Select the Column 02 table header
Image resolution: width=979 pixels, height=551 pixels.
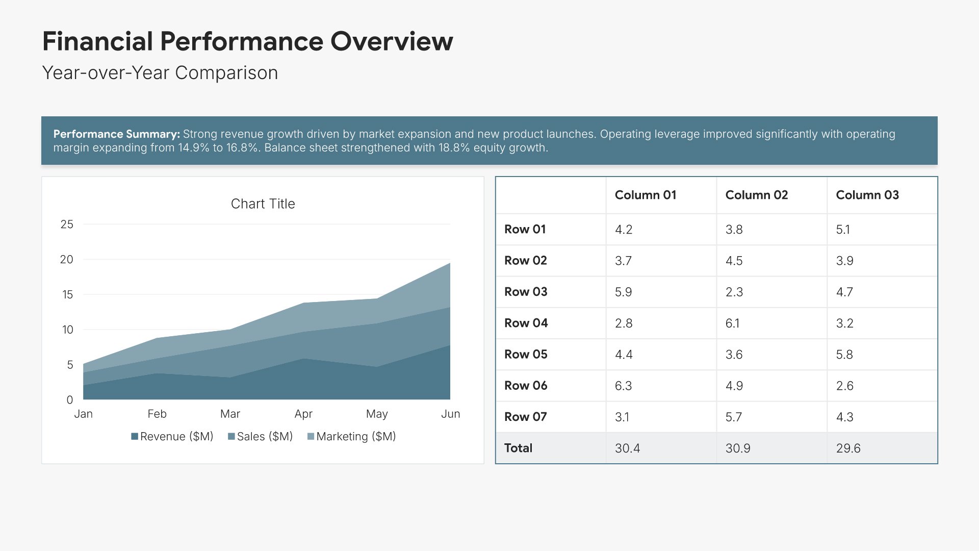coord(756,195)
